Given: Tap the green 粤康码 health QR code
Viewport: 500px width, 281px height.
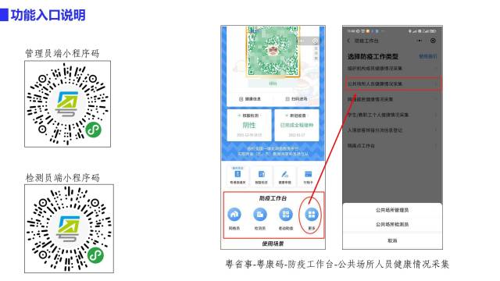Looking at the screenshot, I should 273,52.
